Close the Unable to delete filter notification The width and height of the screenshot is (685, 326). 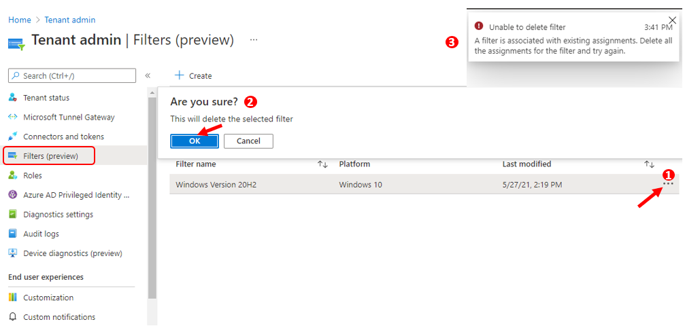click(x=673, y=20)
